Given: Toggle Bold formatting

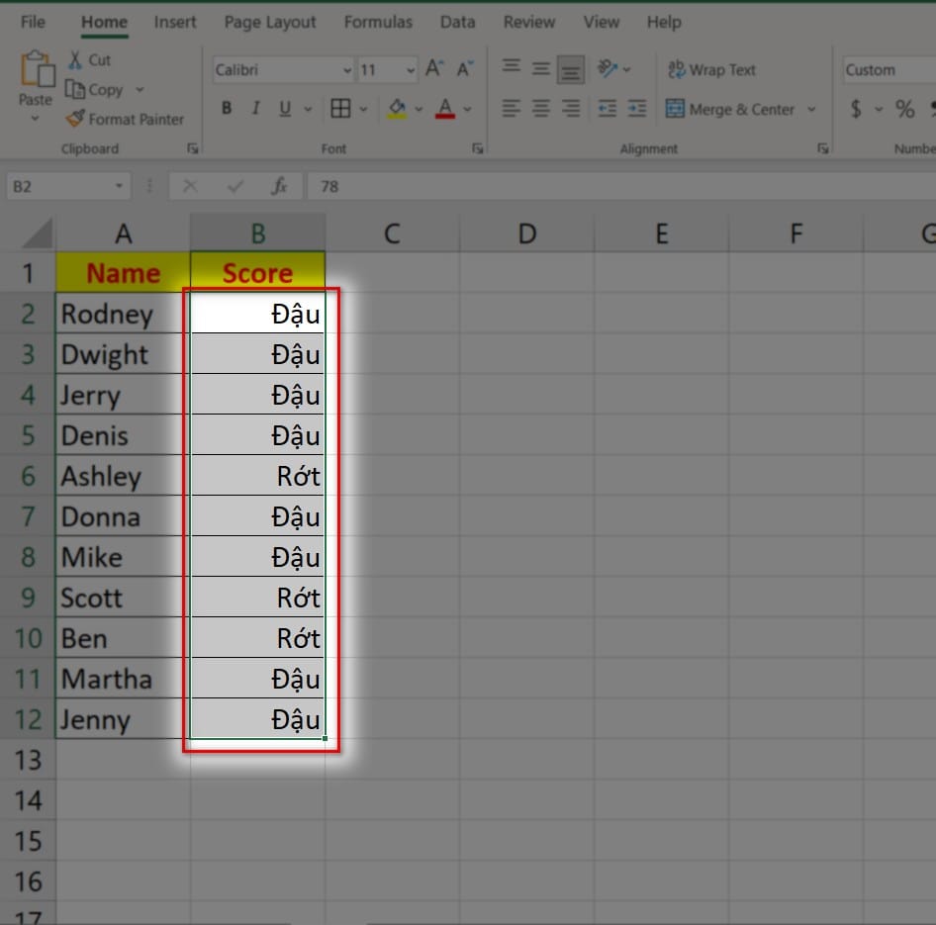Looking at the screenshot, I should 227,109.
